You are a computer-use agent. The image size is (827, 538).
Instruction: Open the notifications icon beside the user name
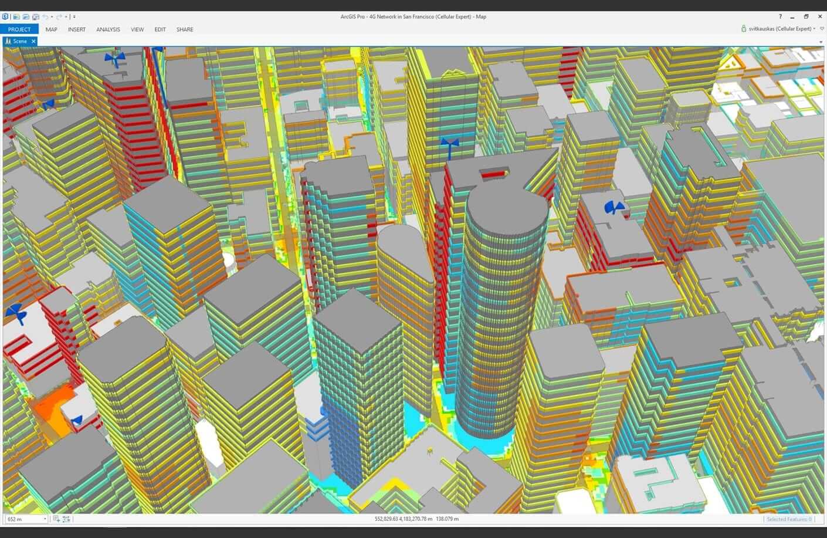tap(822, 29)
